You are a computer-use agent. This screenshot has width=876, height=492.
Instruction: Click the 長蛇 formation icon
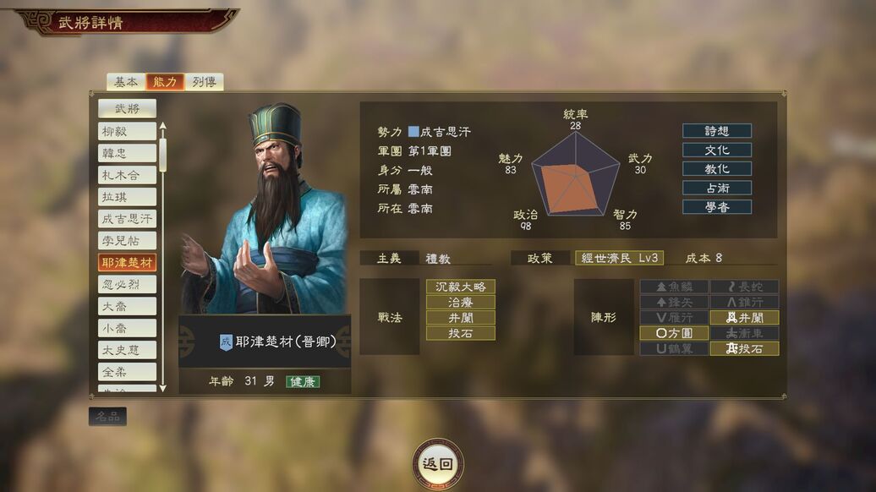744,287
